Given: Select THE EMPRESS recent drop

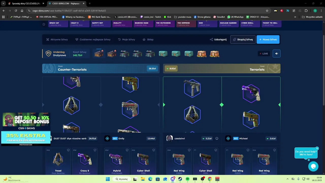Looking at the screenshot, I should tap(186, 24).
